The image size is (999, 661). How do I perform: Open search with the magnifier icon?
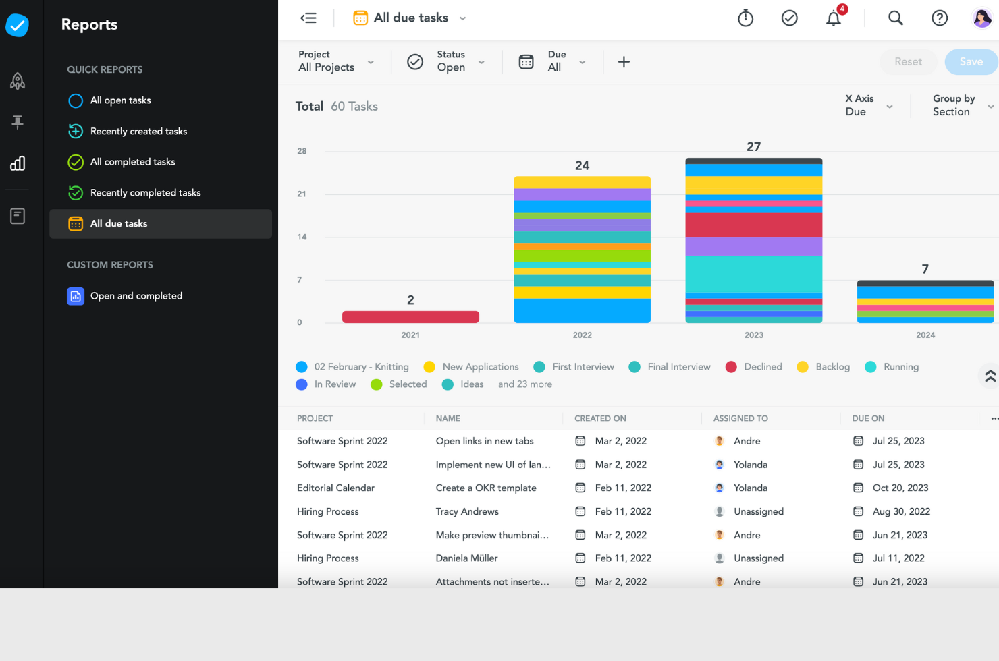point(896,18)
